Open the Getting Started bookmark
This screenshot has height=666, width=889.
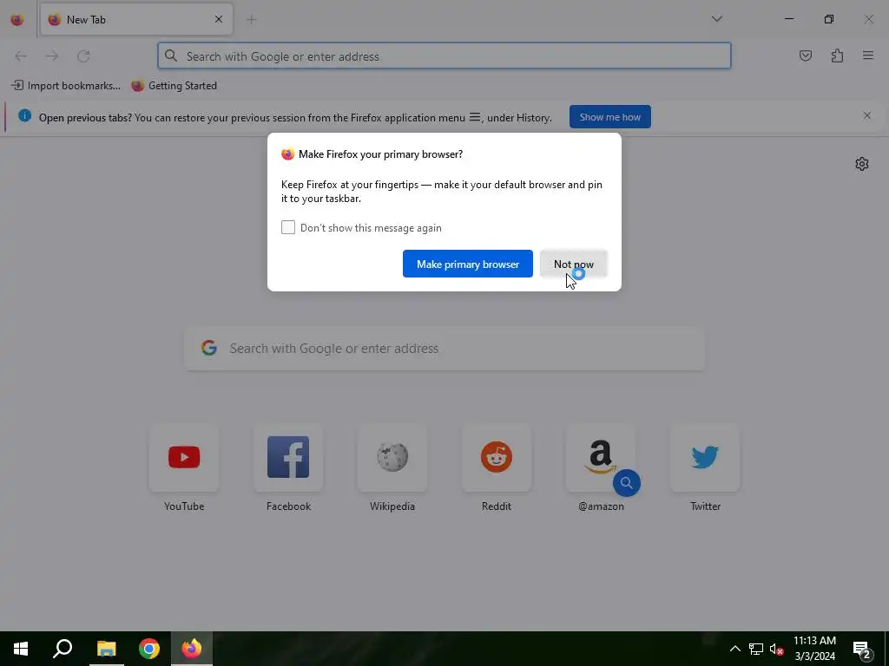tap(174, 86)
